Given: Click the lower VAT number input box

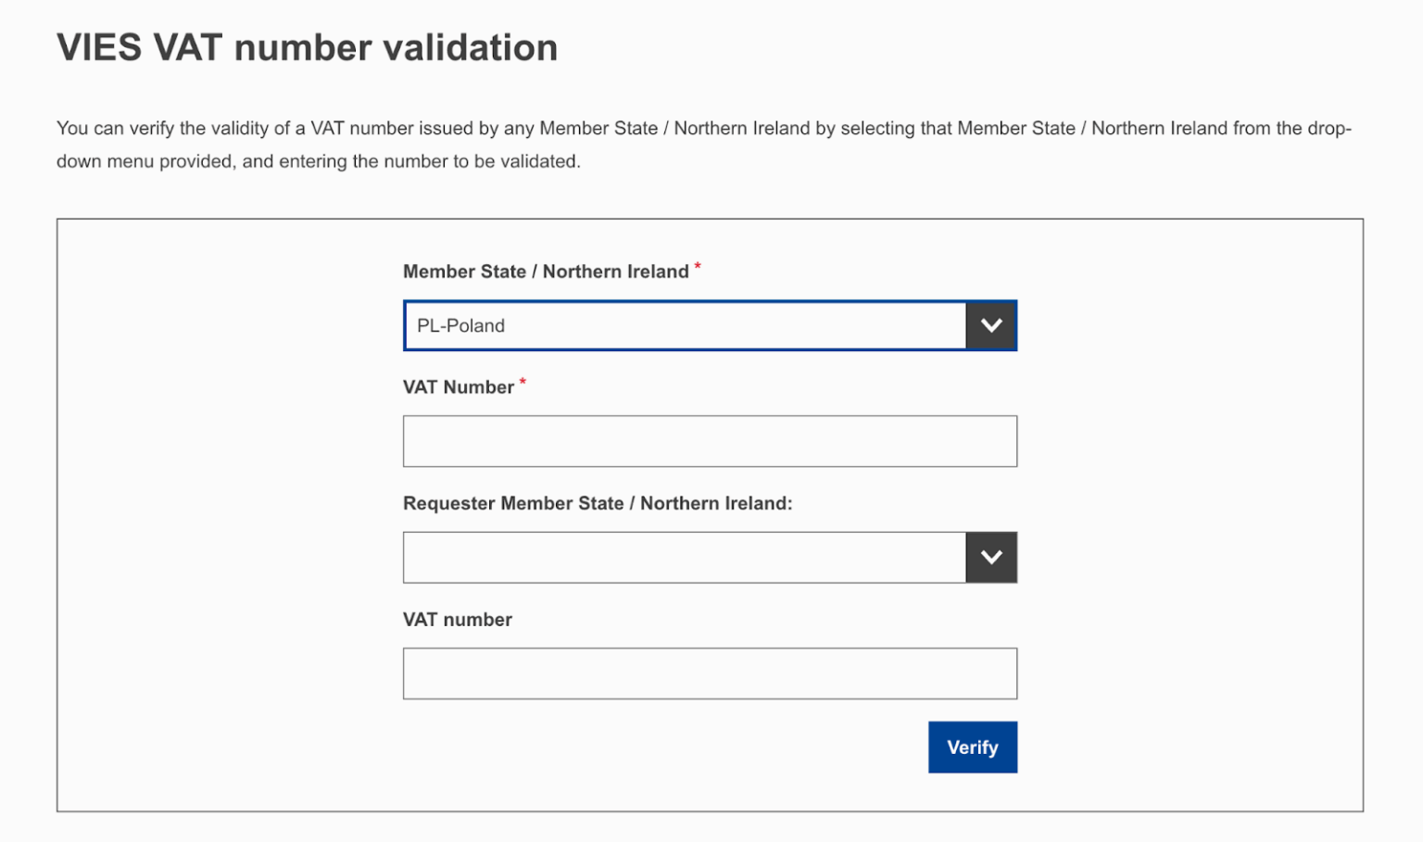Looking at the screenshot, I should 710,673.
